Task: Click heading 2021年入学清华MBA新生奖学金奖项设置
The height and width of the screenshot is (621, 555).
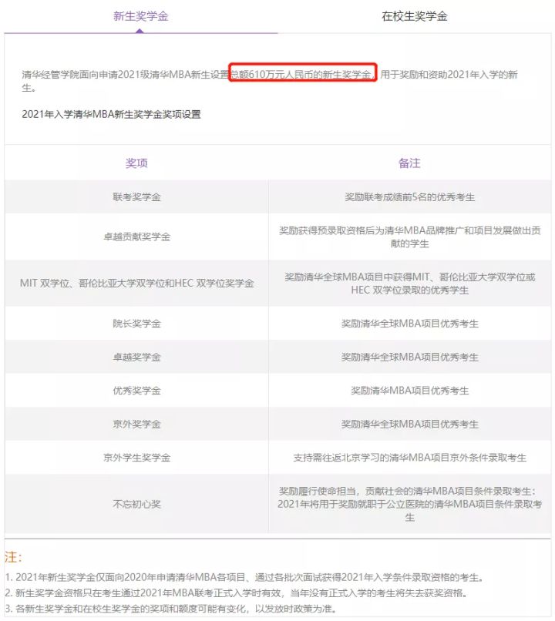Action: coord(111,115)
